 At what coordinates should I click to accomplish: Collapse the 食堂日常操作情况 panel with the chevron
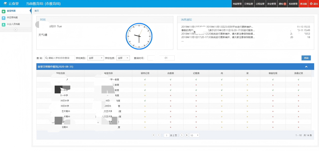[x=306, y=67]
